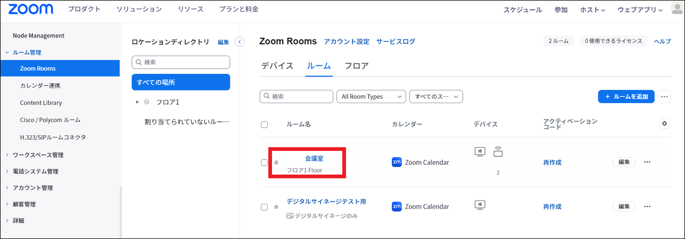The image size is (685, 239).
Task: Open リソース menu
Action: coord(190,10)
